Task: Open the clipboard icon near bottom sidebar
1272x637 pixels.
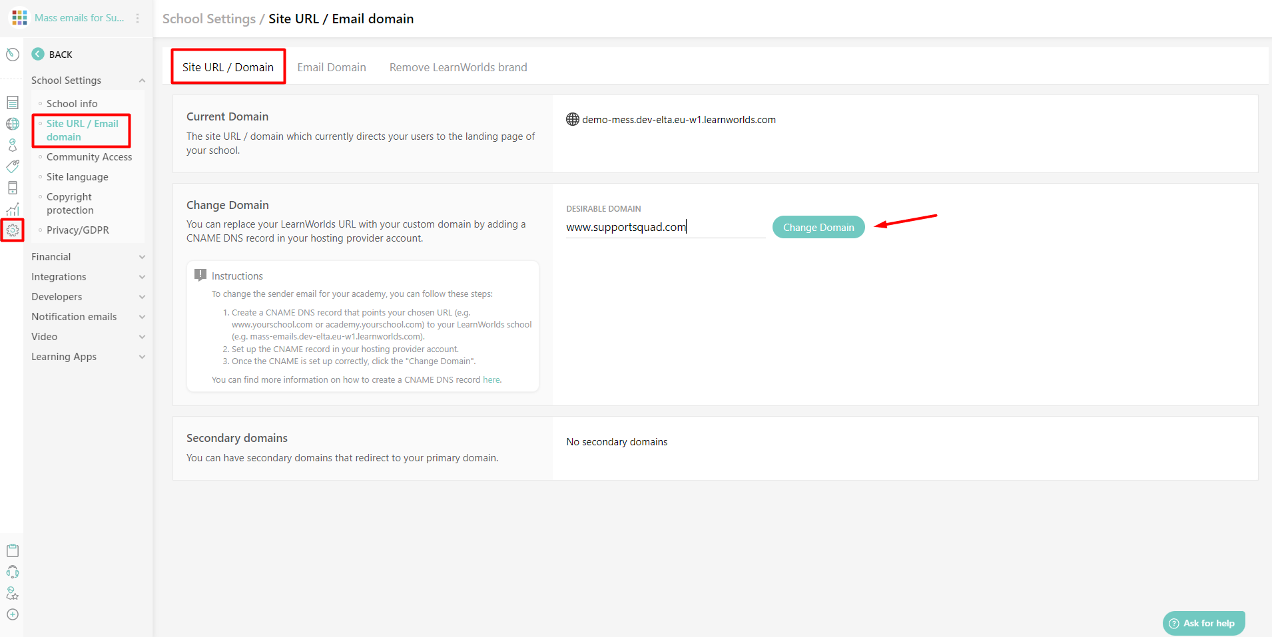Action: coord(13,550)
